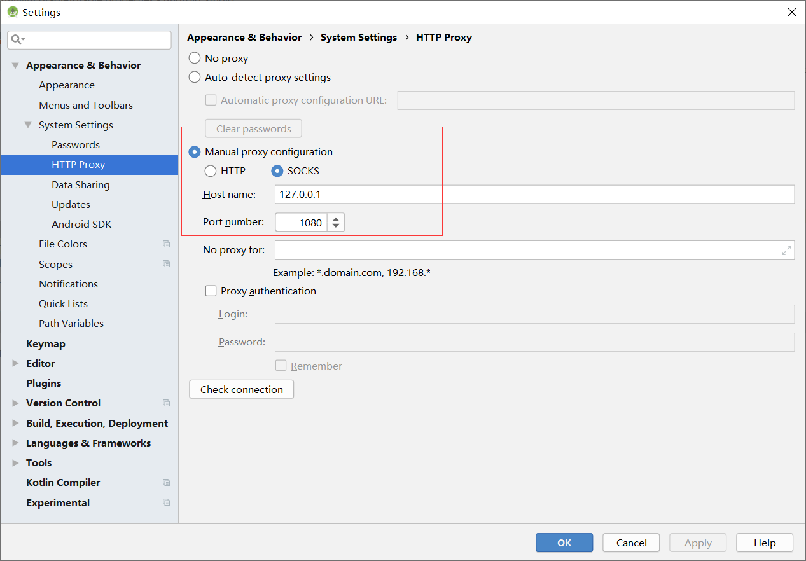
Task: Toggle Automatic proxy configuration URL checkbox
Action: (x=211, y=100)
